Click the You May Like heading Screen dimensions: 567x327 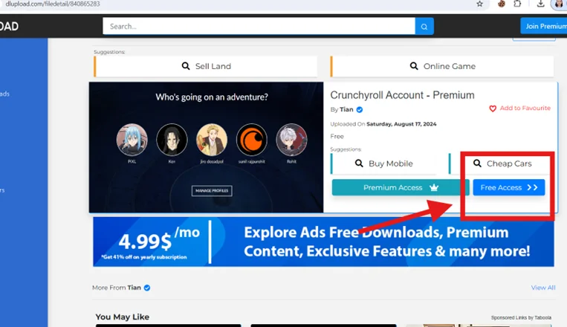[122, 317]
